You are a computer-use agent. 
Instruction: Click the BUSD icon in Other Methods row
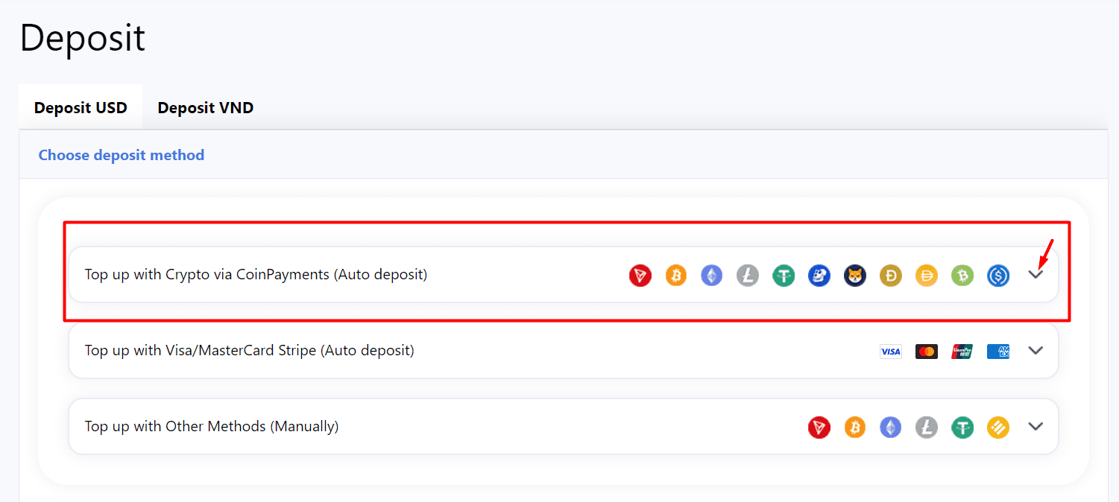997,428
